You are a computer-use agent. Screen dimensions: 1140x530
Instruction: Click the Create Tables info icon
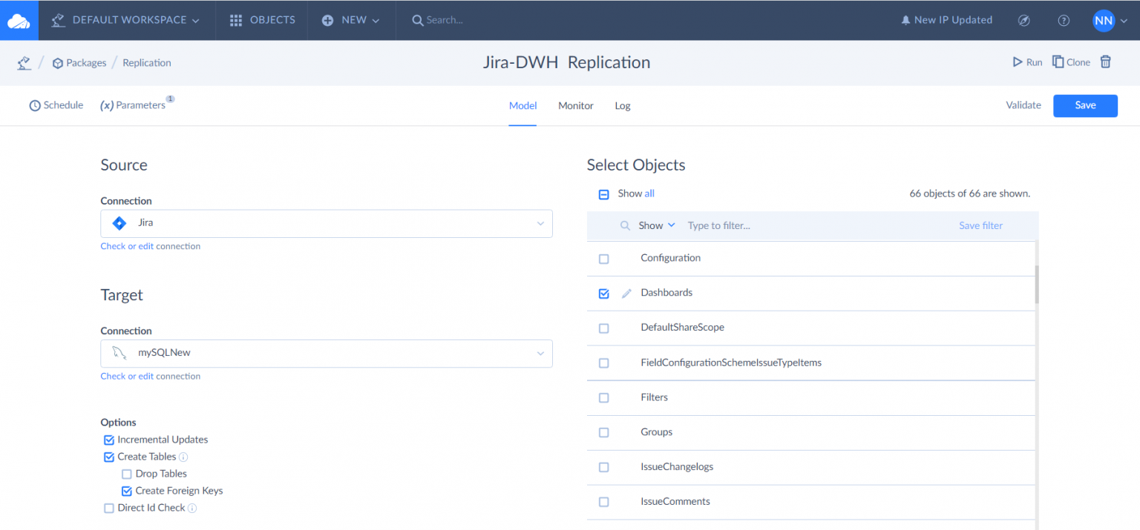pyautogui.click(x=183, y=457)
